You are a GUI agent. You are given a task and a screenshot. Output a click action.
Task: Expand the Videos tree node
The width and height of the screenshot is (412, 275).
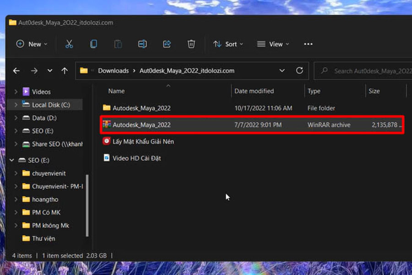(16, 92)
